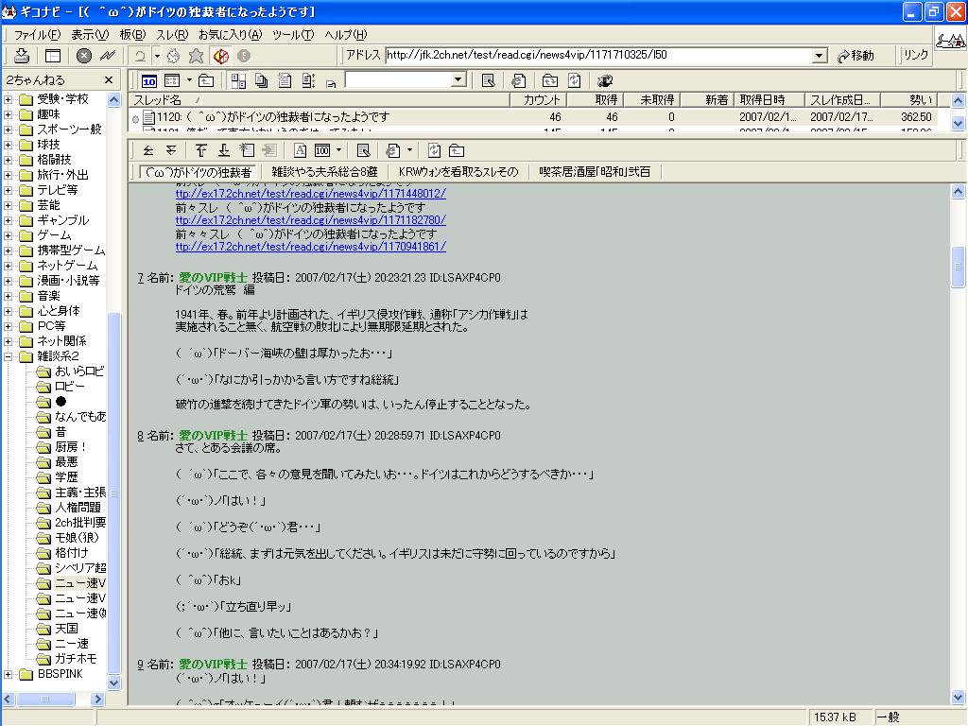968x726 pixels.
Task: Open the history dropdown arrow beside back icon
Action: pyautogui.click(x=157, y=56)
